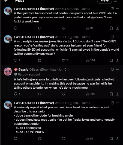This screenshot has height=145, width=123.
Task: Click Bassie's pink profile avatar
Action: (x=8, y=71)
